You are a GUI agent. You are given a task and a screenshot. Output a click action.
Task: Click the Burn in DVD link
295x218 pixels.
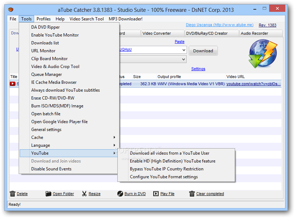point(135,194)
